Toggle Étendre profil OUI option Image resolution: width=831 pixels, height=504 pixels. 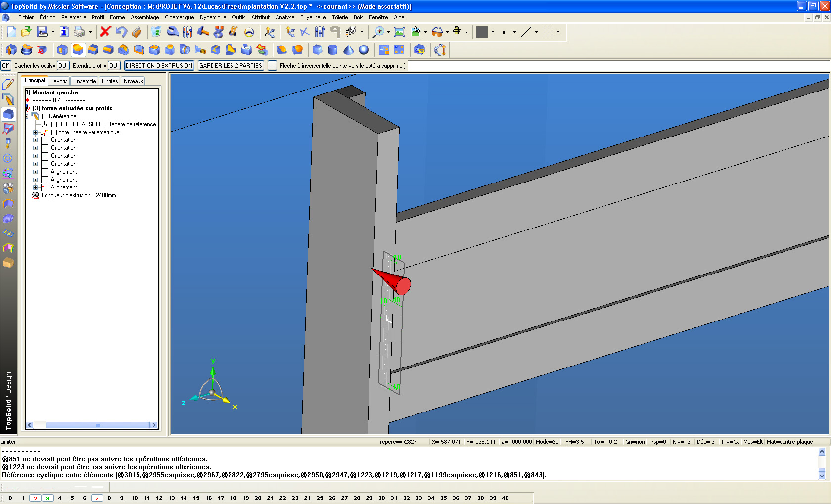[x=114, y=65]
